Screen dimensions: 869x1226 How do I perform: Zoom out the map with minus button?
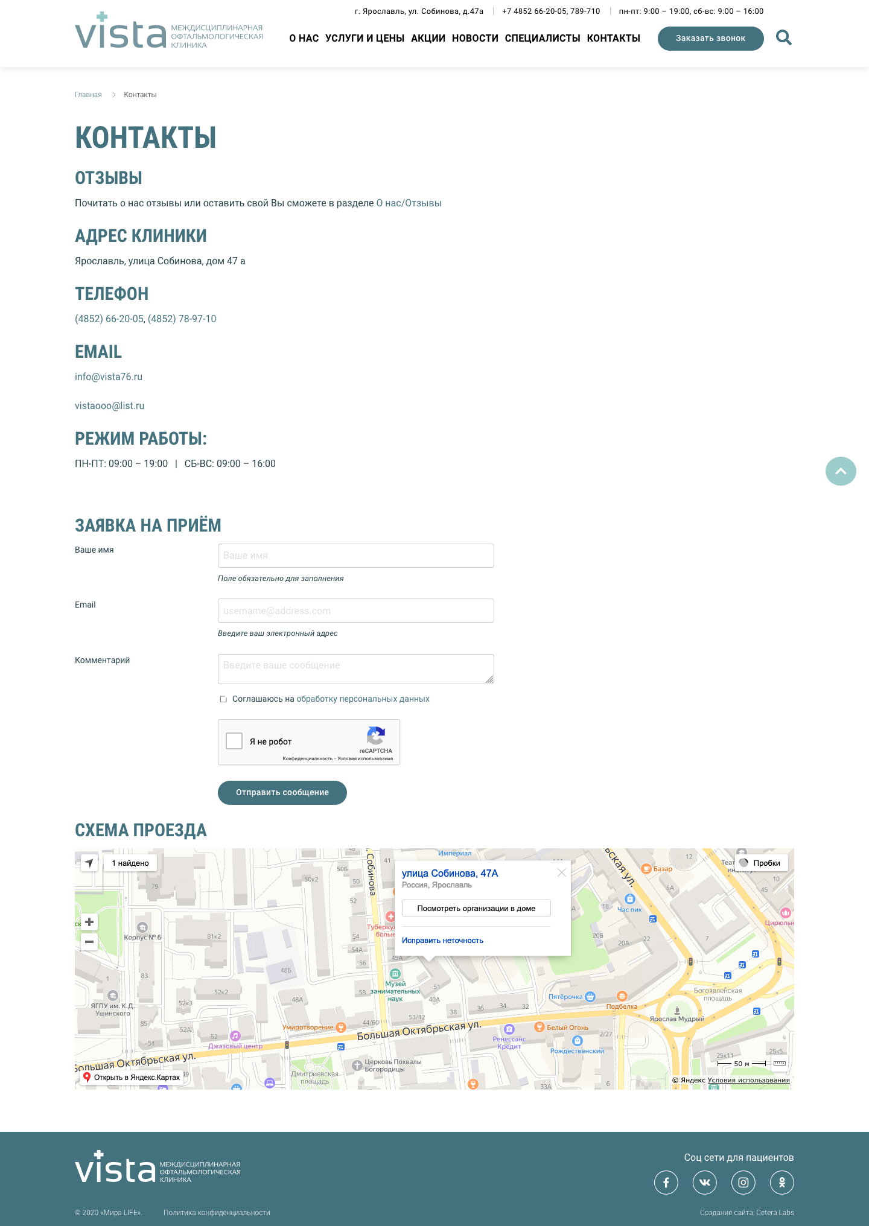(89, 942)
